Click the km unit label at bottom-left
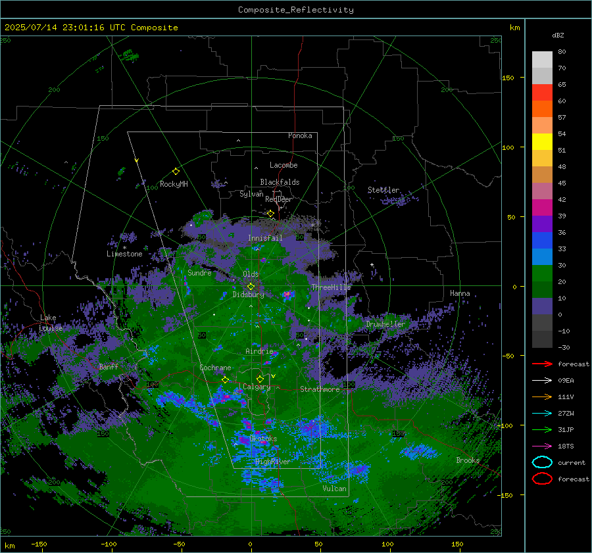592x553 pixels. 10,546
